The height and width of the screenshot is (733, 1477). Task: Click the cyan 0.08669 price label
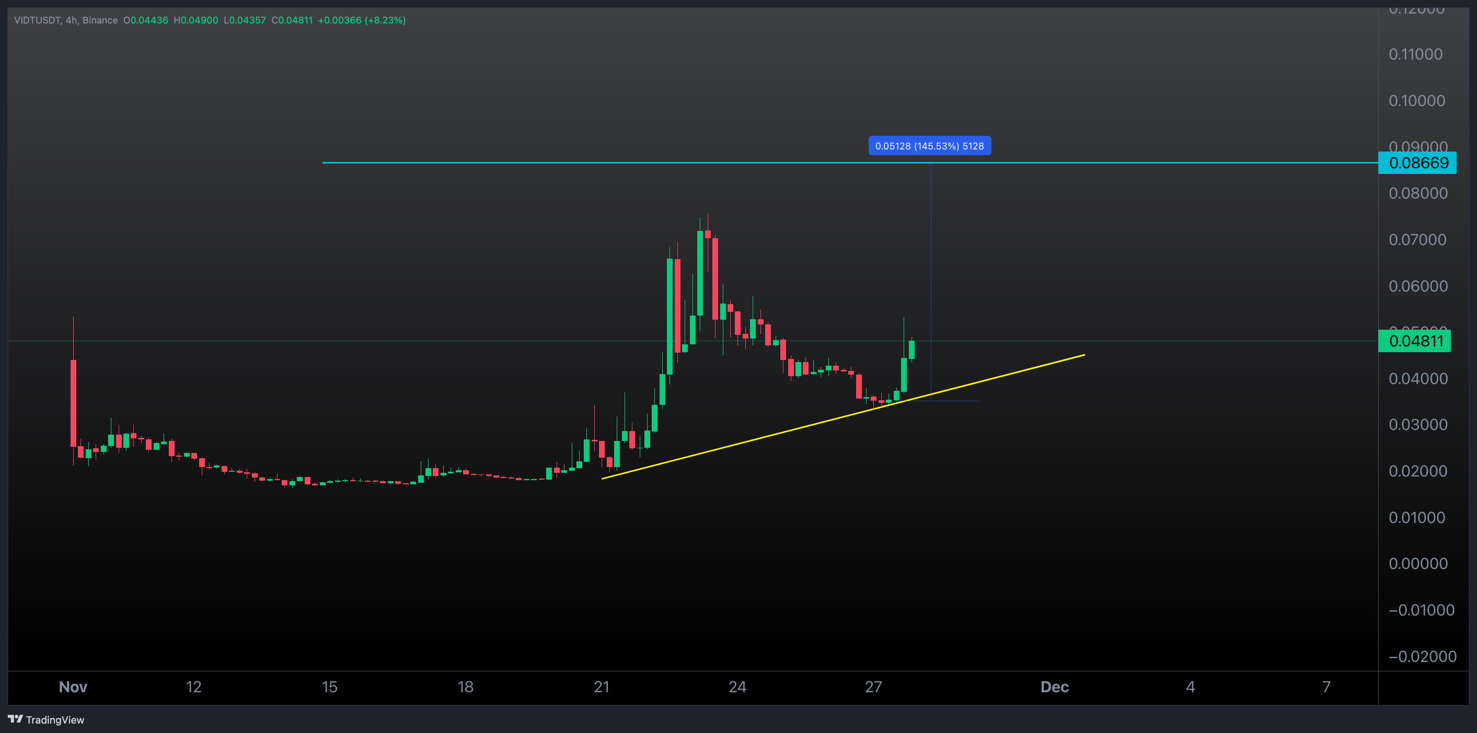(1418, 163)
